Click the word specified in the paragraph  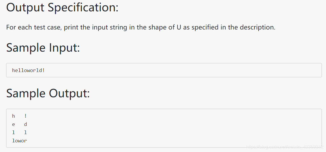(205, 27)
